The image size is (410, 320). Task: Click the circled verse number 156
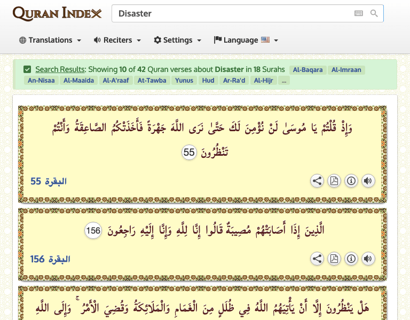93,230
